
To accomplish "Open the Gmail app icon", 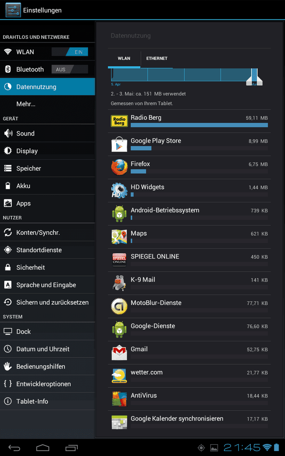I will (119, 353).
